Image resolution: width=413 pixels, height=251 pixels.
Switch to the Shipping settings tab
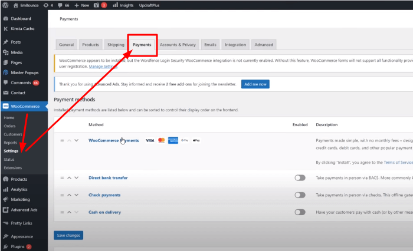(x=116, y=45)
